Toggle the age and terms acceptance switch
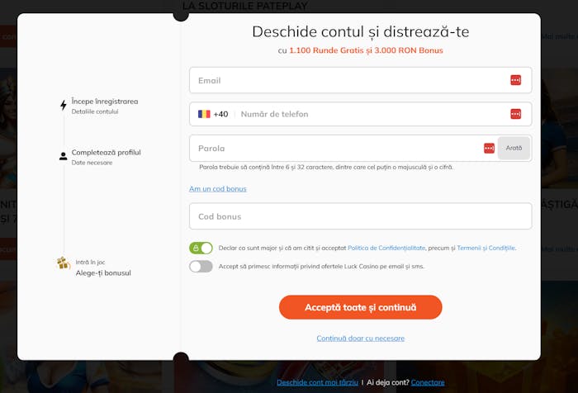This screenshot has width=578, height=393. pos(201,248)
